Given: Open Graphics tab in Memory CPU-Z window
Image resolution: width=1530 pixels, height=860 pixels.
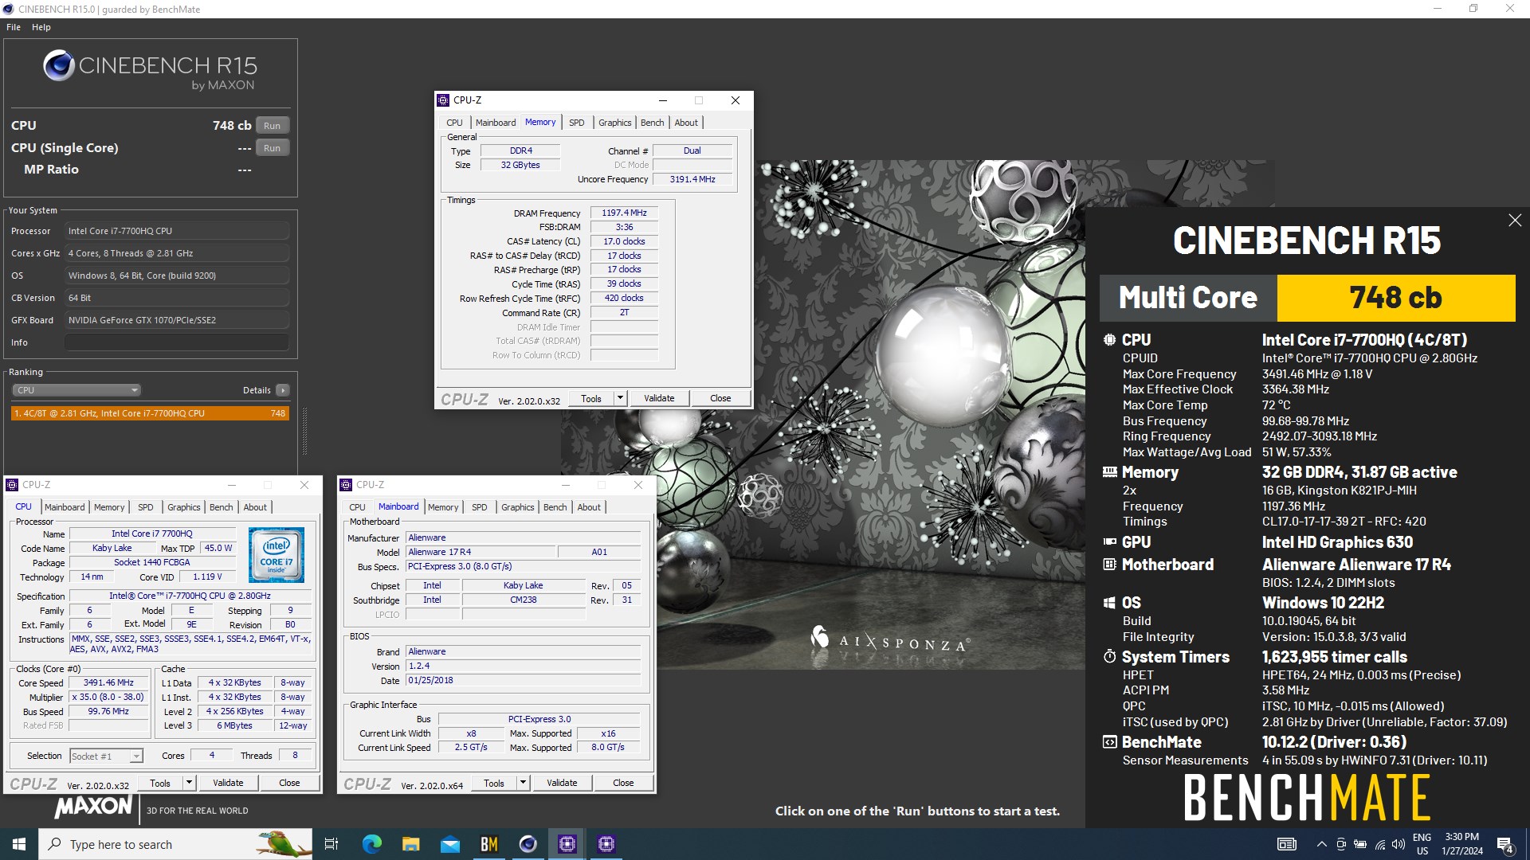Looking at the screenshot, I should 614,123.
